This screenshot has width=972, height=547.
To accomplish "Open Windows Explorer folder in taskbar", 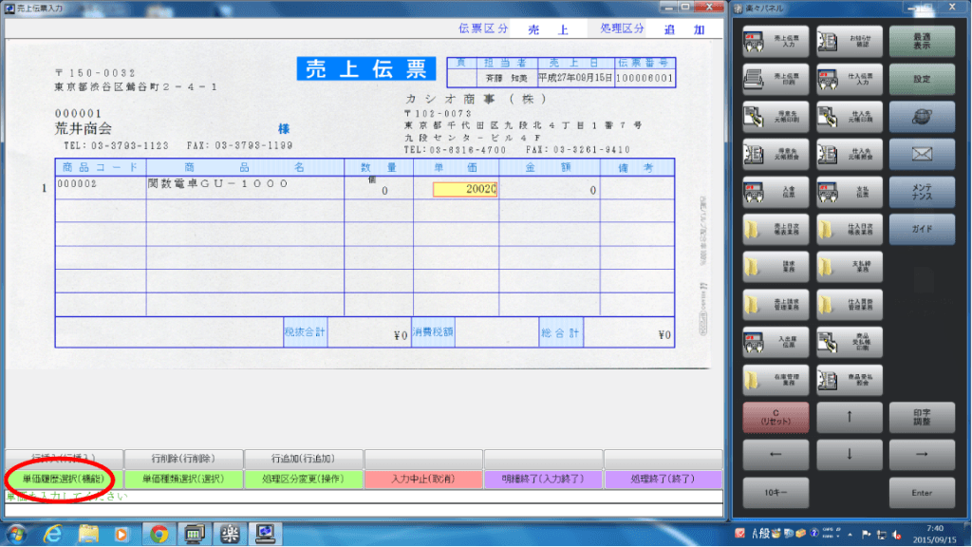I will [88, 534].
